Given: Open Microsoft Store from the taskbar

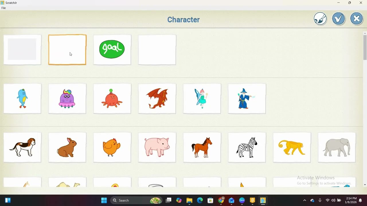Looking at the screenshot, I should click(x=210, y=200).
